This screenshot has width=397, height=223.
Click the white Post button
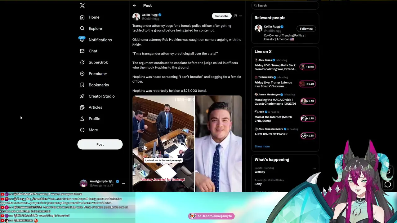point(100,144)
